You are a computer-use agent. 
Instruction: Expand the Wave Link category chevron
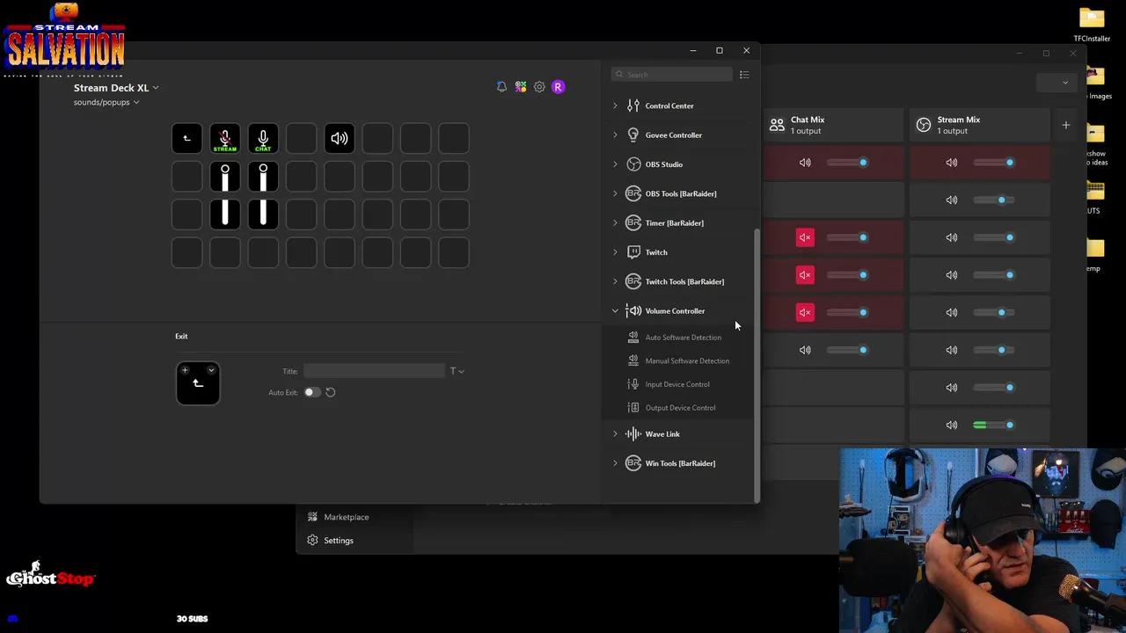click(x=615, y=433)
